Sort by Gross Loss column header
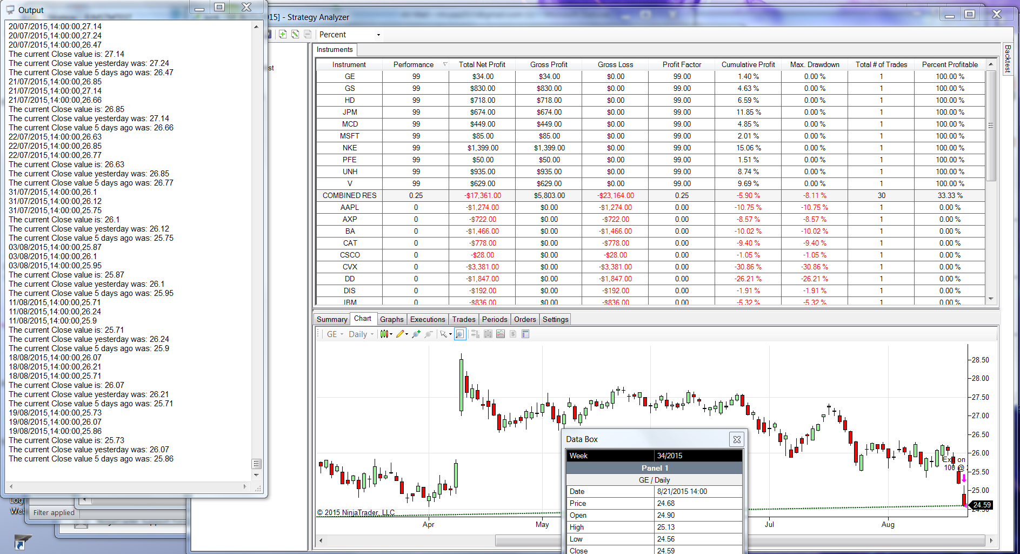 pyautogui.click(x=615, y=64)
